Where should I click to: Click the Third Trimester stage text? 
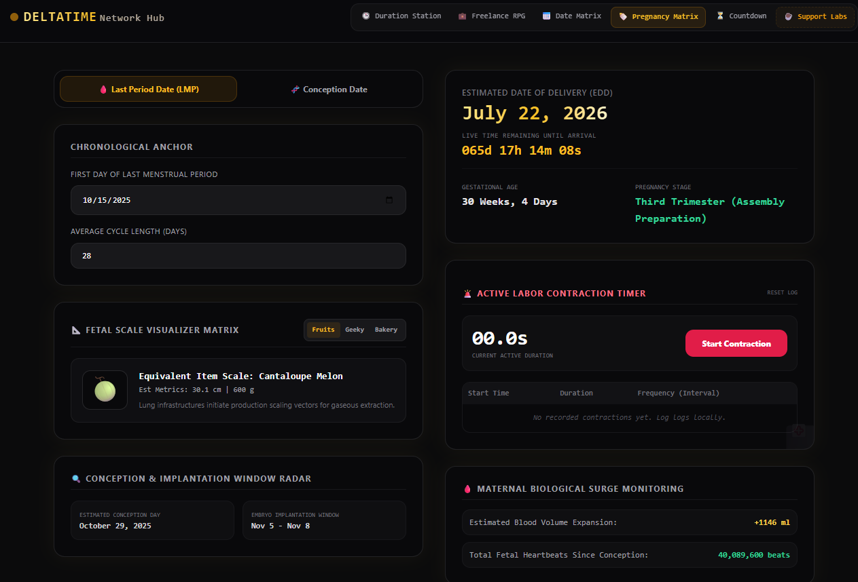(710, 210)
